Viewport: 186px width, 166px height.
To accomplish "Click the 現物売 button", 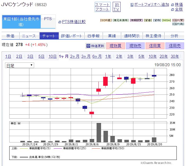I will (135, 46).
